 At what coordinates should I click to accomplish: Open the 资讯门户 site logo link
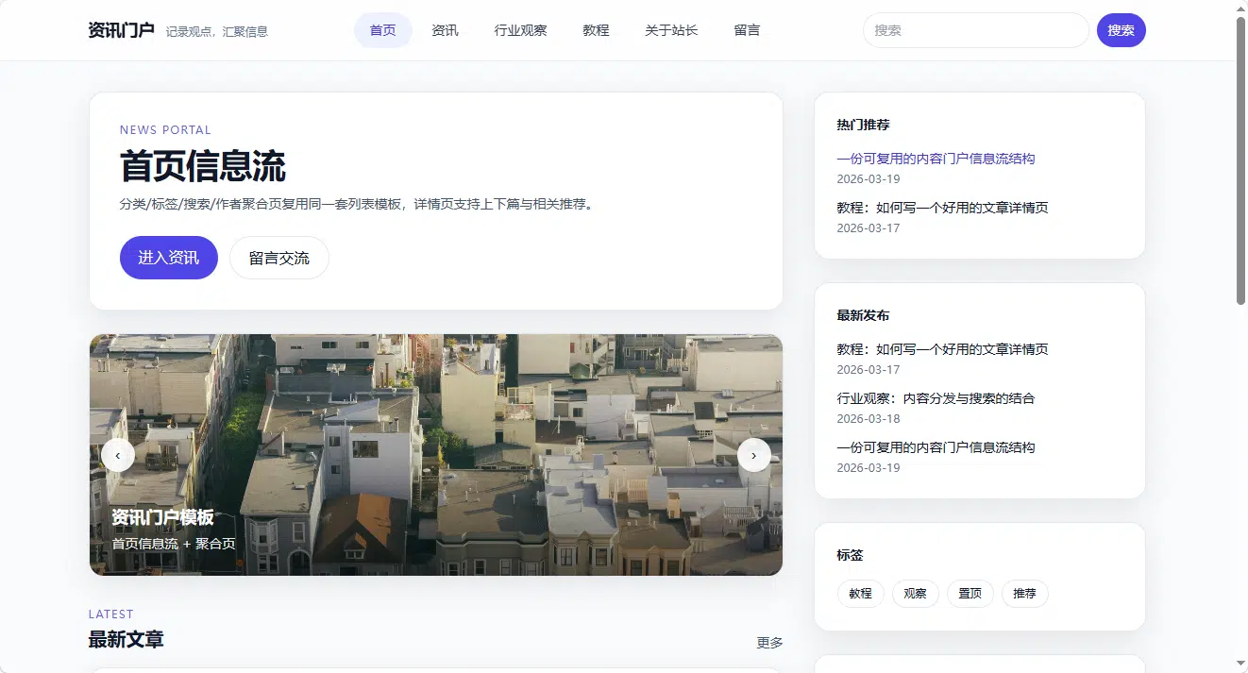click(121, 30)
